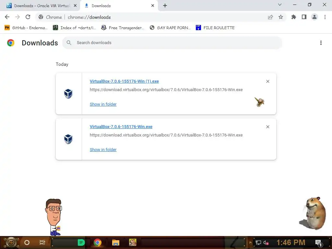The height and width of the screenshot is (249, 332).
Task: Open VirtualBox-7.0.6-155176-Win.exe download
Action: pyautogui.click(x=121, y=127)
